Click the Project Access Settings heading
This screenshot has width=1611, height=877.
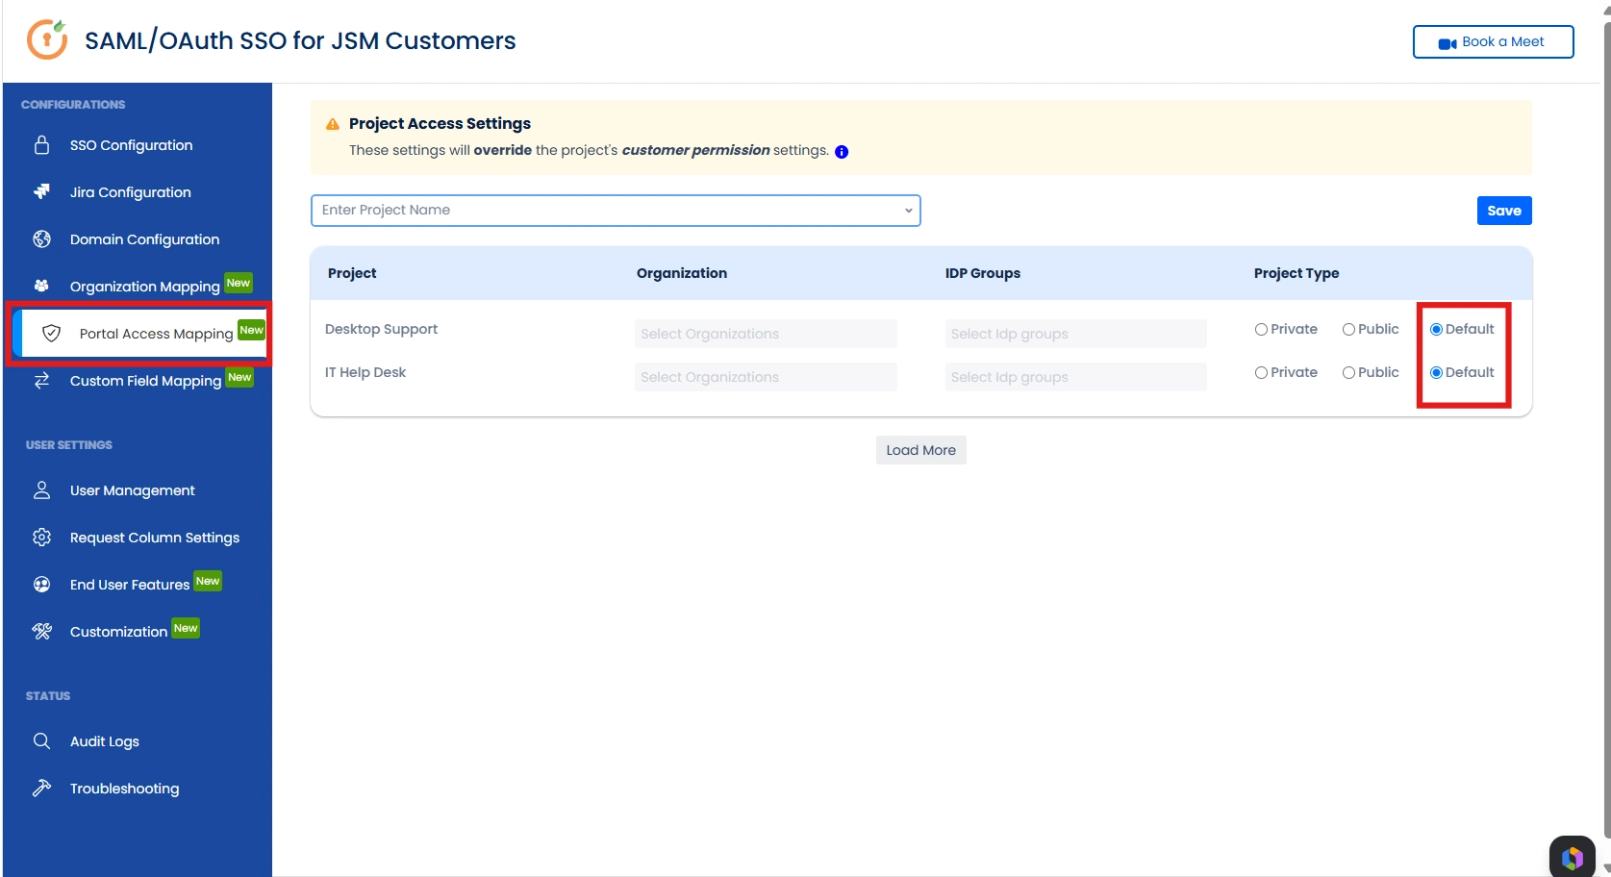coord(440,123)
